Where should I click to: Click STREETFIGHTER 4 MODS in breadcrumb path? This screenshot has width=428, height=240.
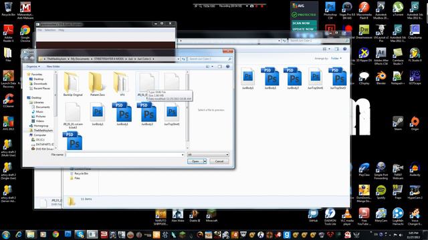pos(109,59)
